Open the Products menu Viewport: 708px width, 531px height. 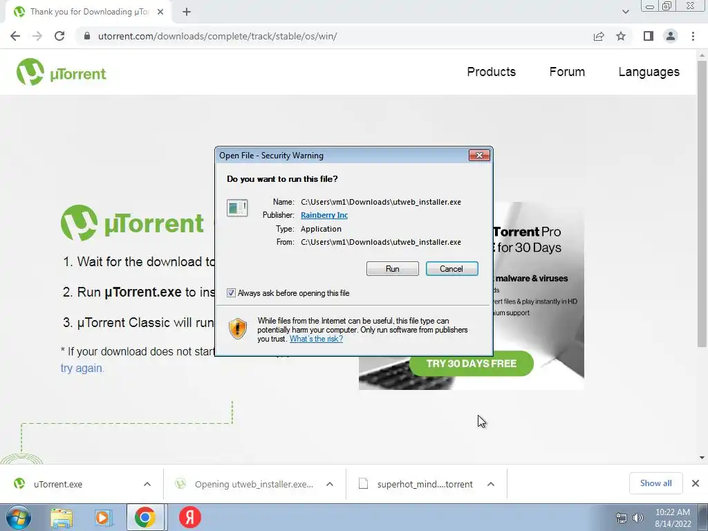(492, 72)
